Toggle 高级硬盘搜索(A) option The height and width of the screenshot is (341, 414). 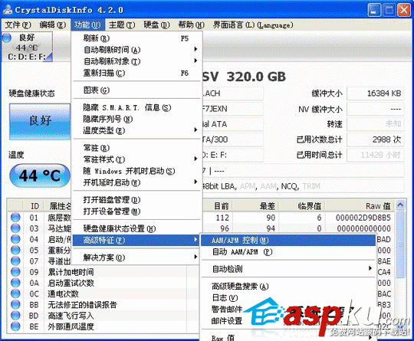pos(288,286)
